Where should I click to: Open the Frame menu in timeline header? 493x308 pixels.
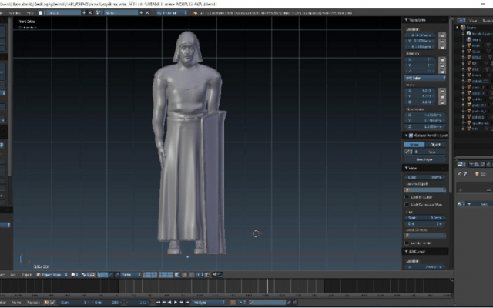pos(16,303)
